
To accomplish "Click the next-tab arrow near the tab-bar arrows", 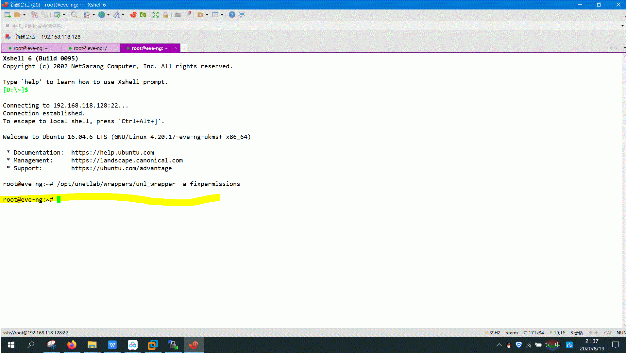I will pos(617,48).
